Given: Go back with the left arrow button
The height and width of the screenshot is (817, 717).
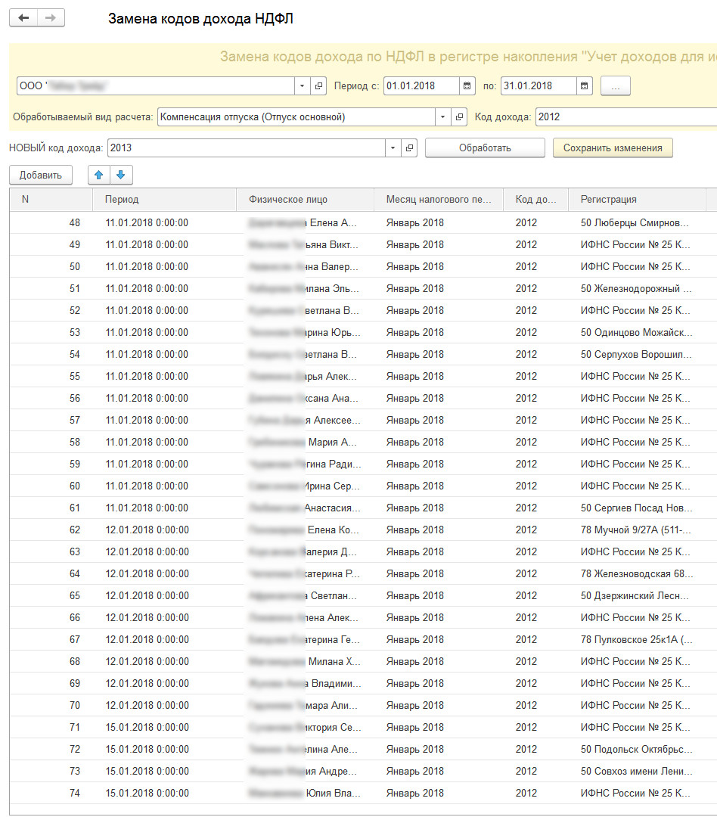Looking at the screenshot, I should 23,17.
